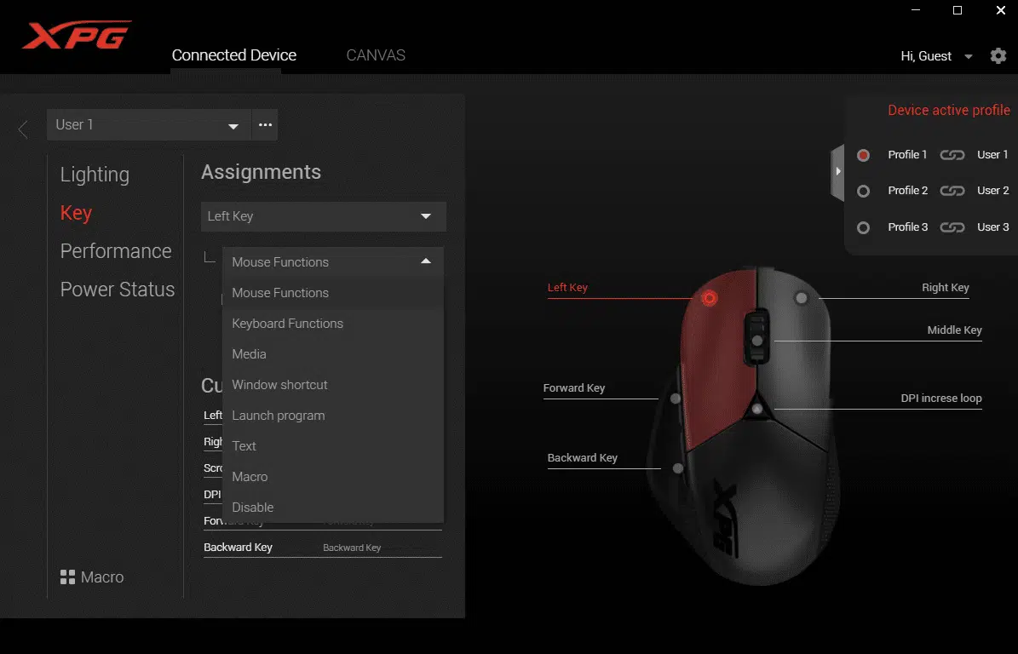This screenshot has height=654, width=1018.
Task: Choose Macro from the function list
Action: 333,476
